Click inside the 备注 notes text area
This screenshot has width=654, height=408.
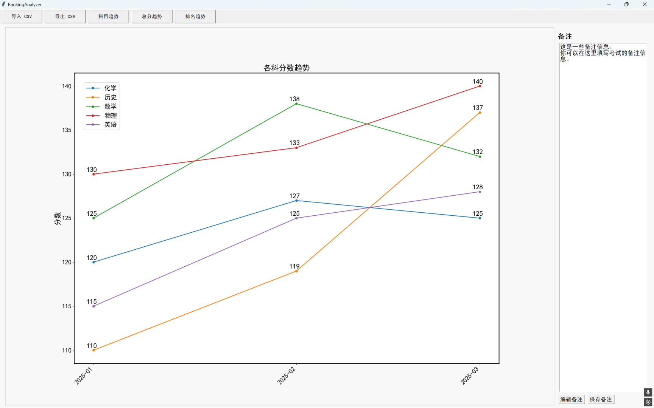[x=603, y=217]
